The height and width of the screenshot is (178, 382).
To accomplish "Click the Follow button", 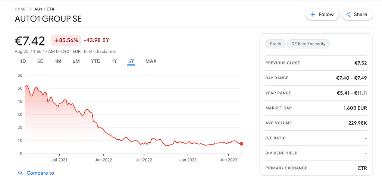I will [323, 15].
